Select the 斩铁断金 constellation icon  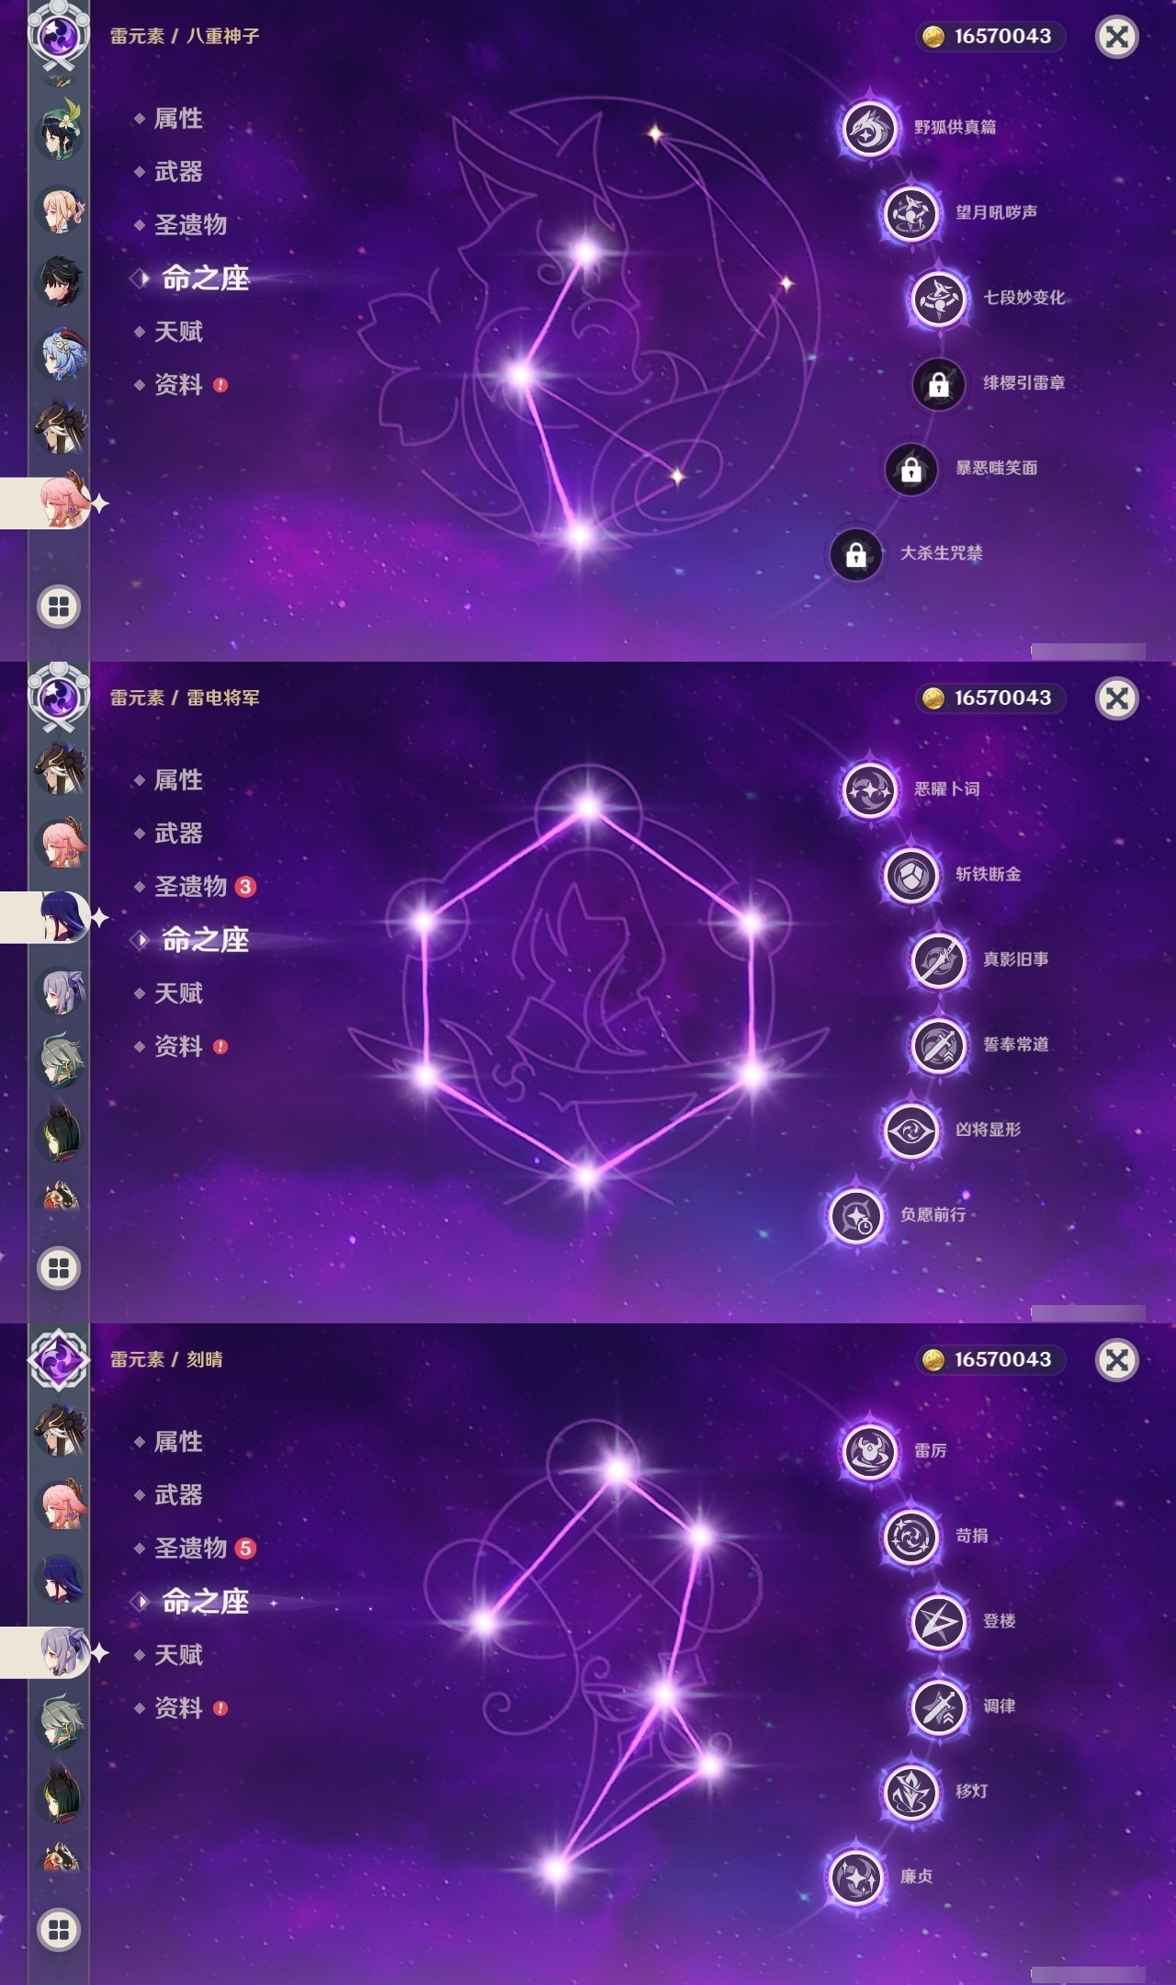(x=910, y=874)
